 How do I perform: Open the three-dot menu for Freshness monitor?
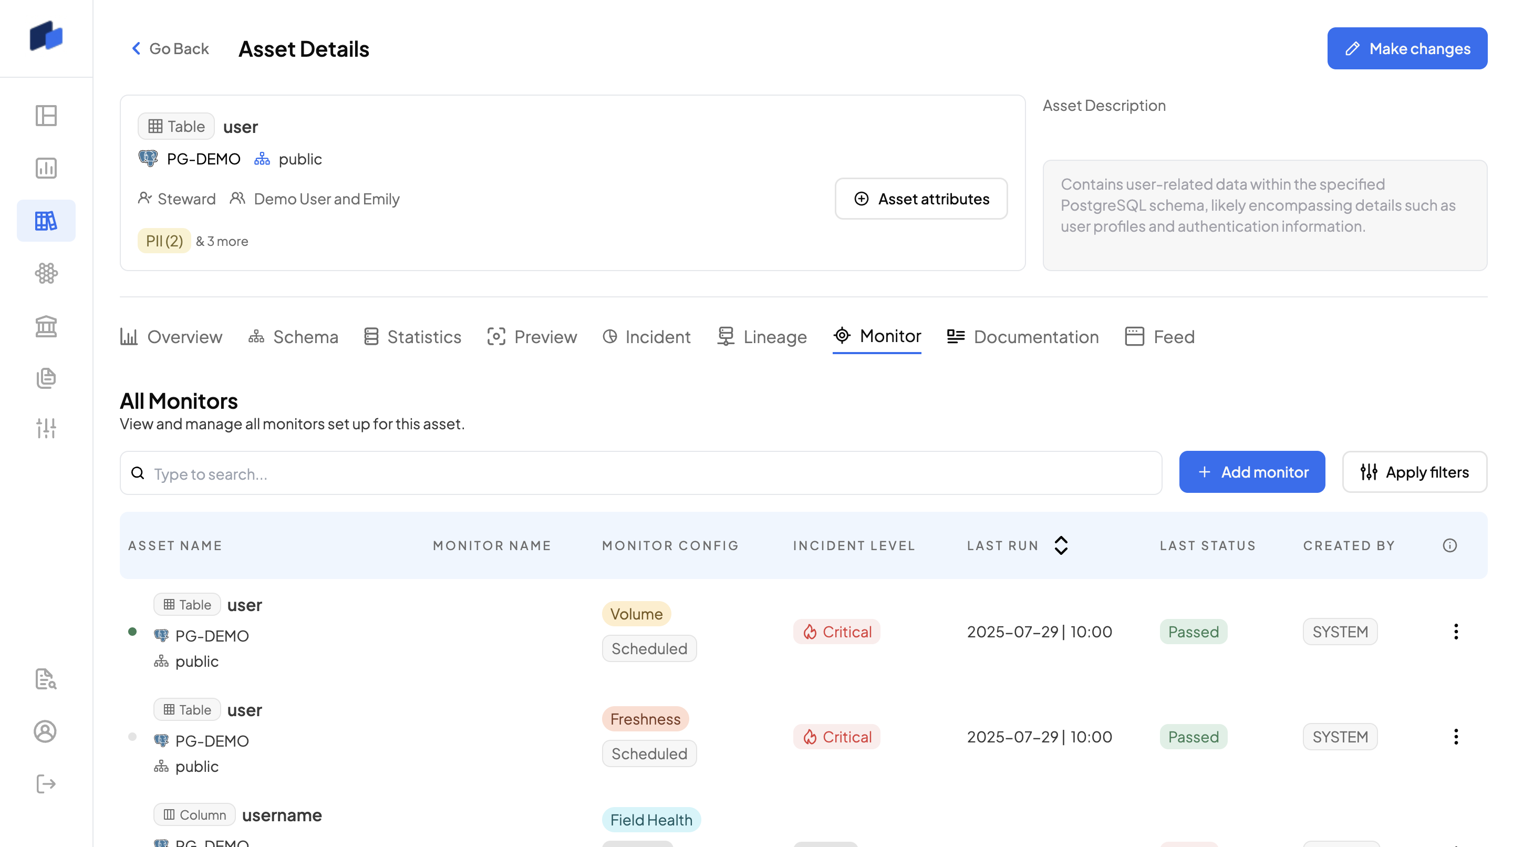[1455, 737]
